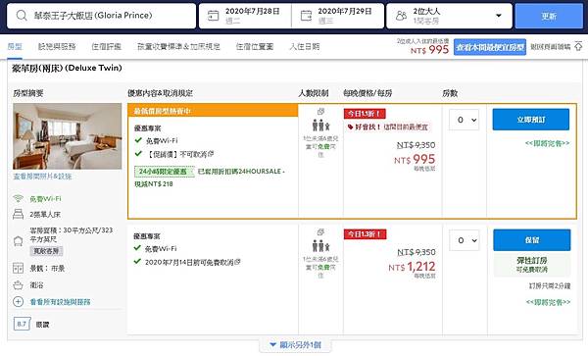Click info icon above occupancy in second offer

point(320,231)
